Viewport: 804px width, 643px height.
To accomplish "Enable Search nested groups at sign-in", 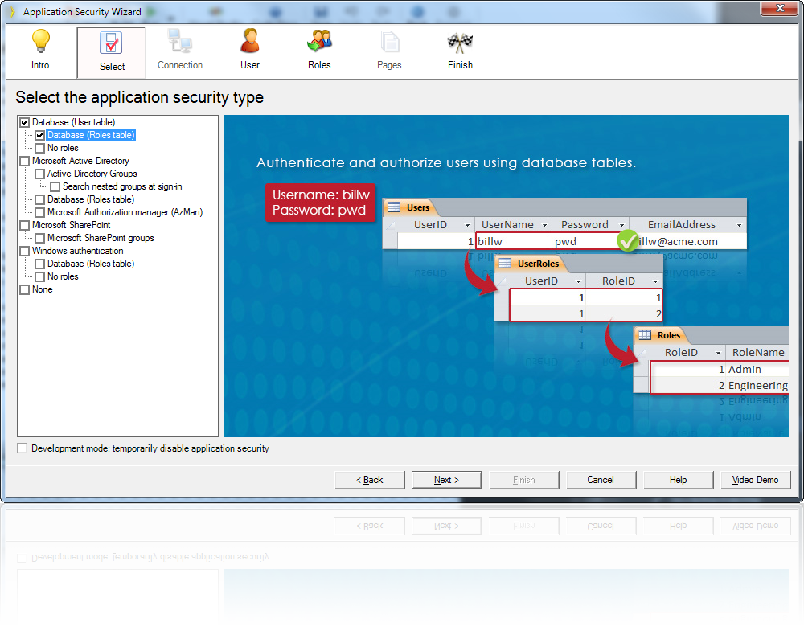I will coord(54,186).
